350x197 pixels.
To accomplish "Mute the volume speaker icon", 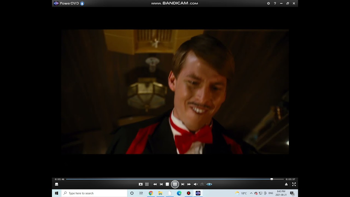I will point(196,184).
